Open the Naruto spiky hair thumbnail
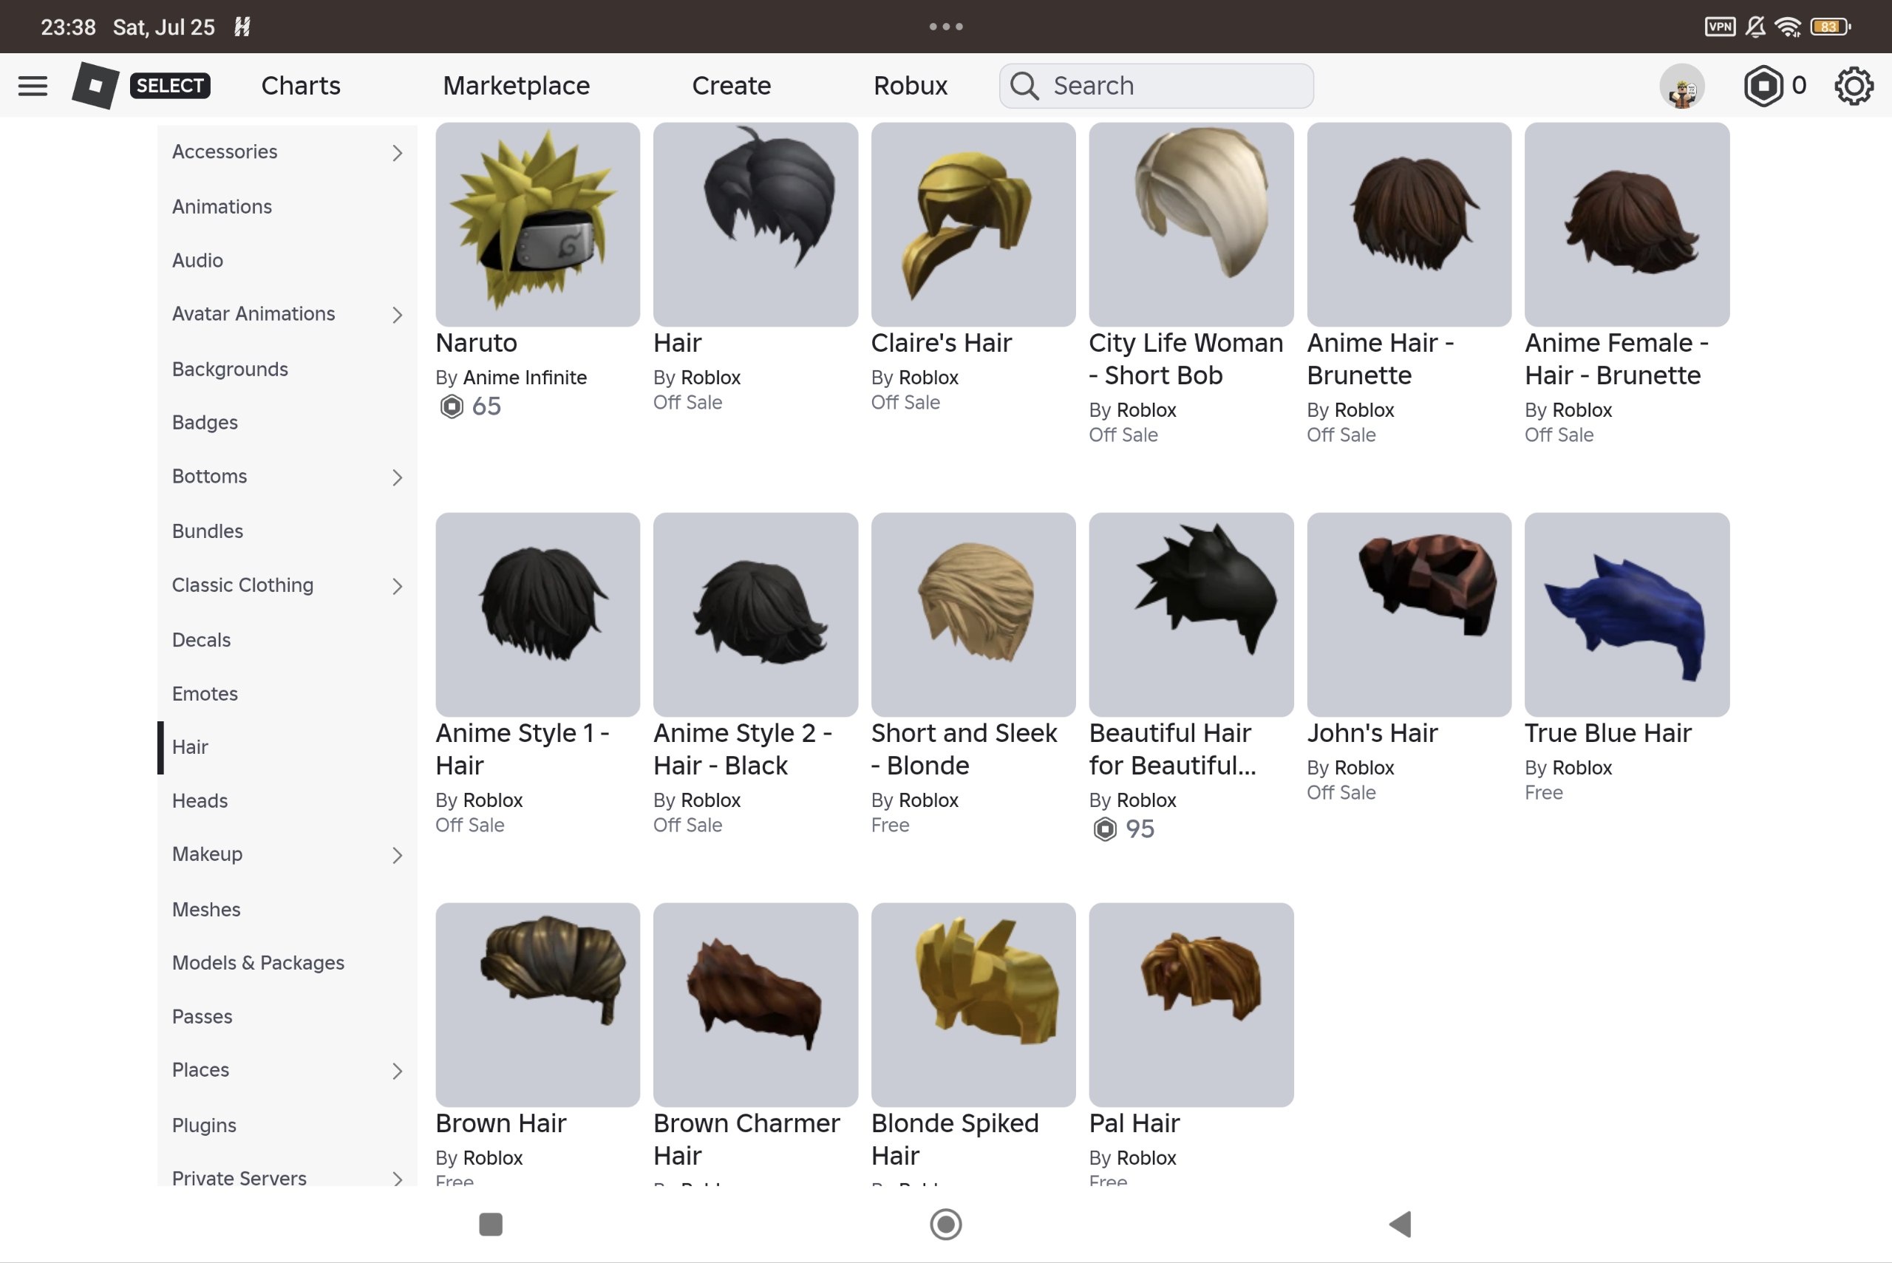 [537, 224]
